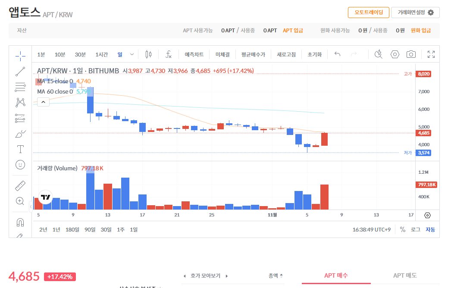Screen dimensions: 451x288
Task: Set range to 90일
Action: (90, 230)
